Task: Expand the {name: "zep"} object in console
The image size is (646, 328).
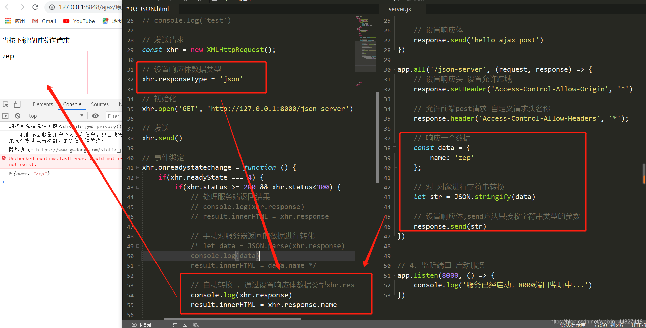Action: click(x=11, y=173)
